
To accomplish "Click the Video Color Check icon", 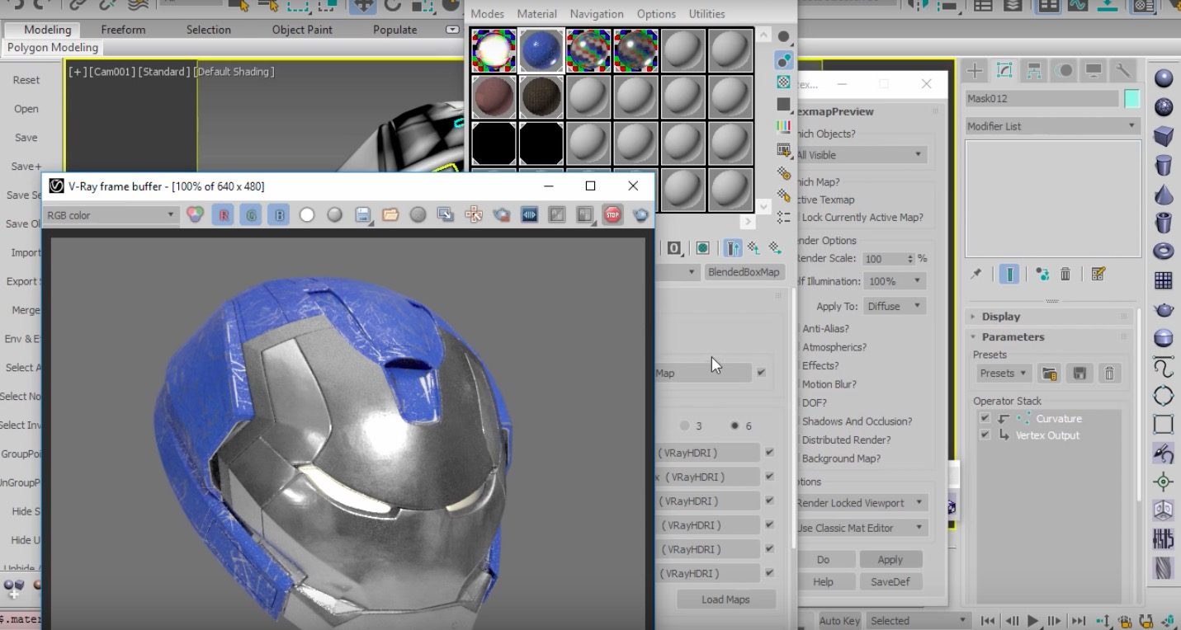I will (783, 127).
